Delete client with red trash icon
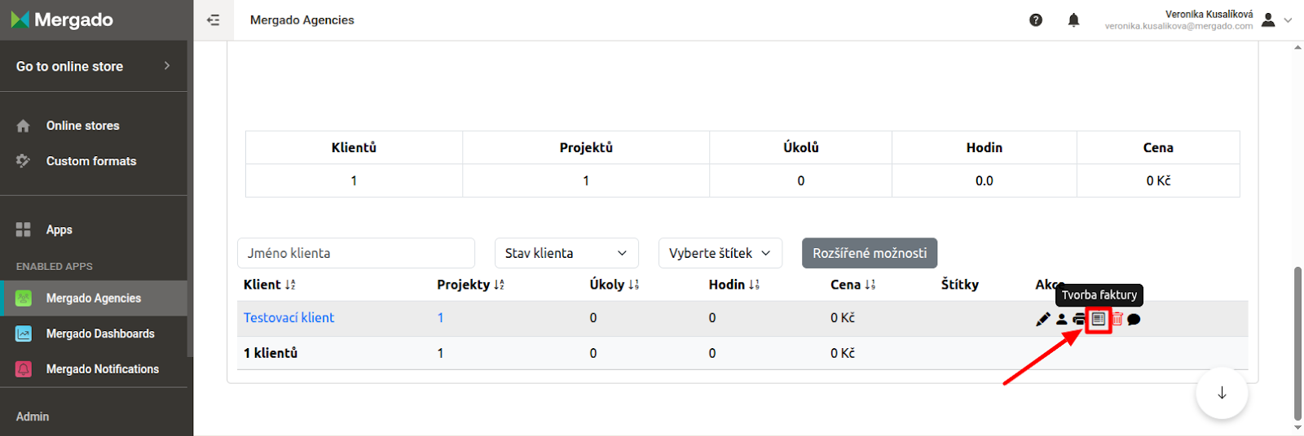 [x=1117, y=319]
